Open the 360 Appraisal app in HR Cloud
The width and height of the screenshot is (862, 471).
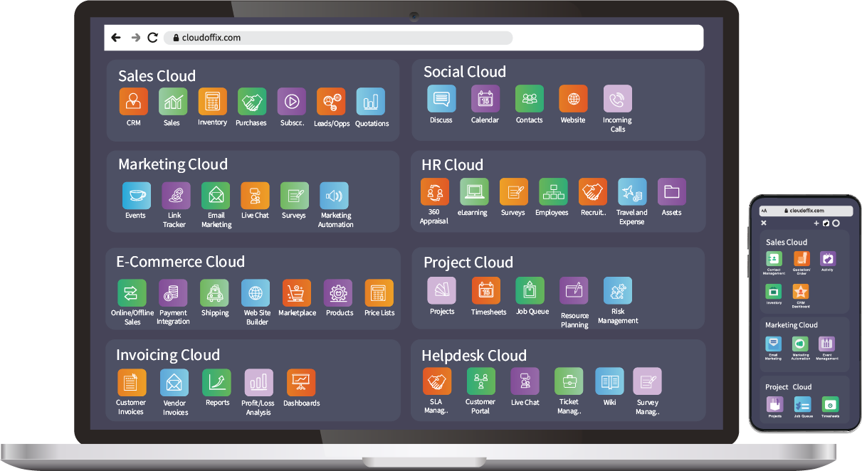(434, 190)
